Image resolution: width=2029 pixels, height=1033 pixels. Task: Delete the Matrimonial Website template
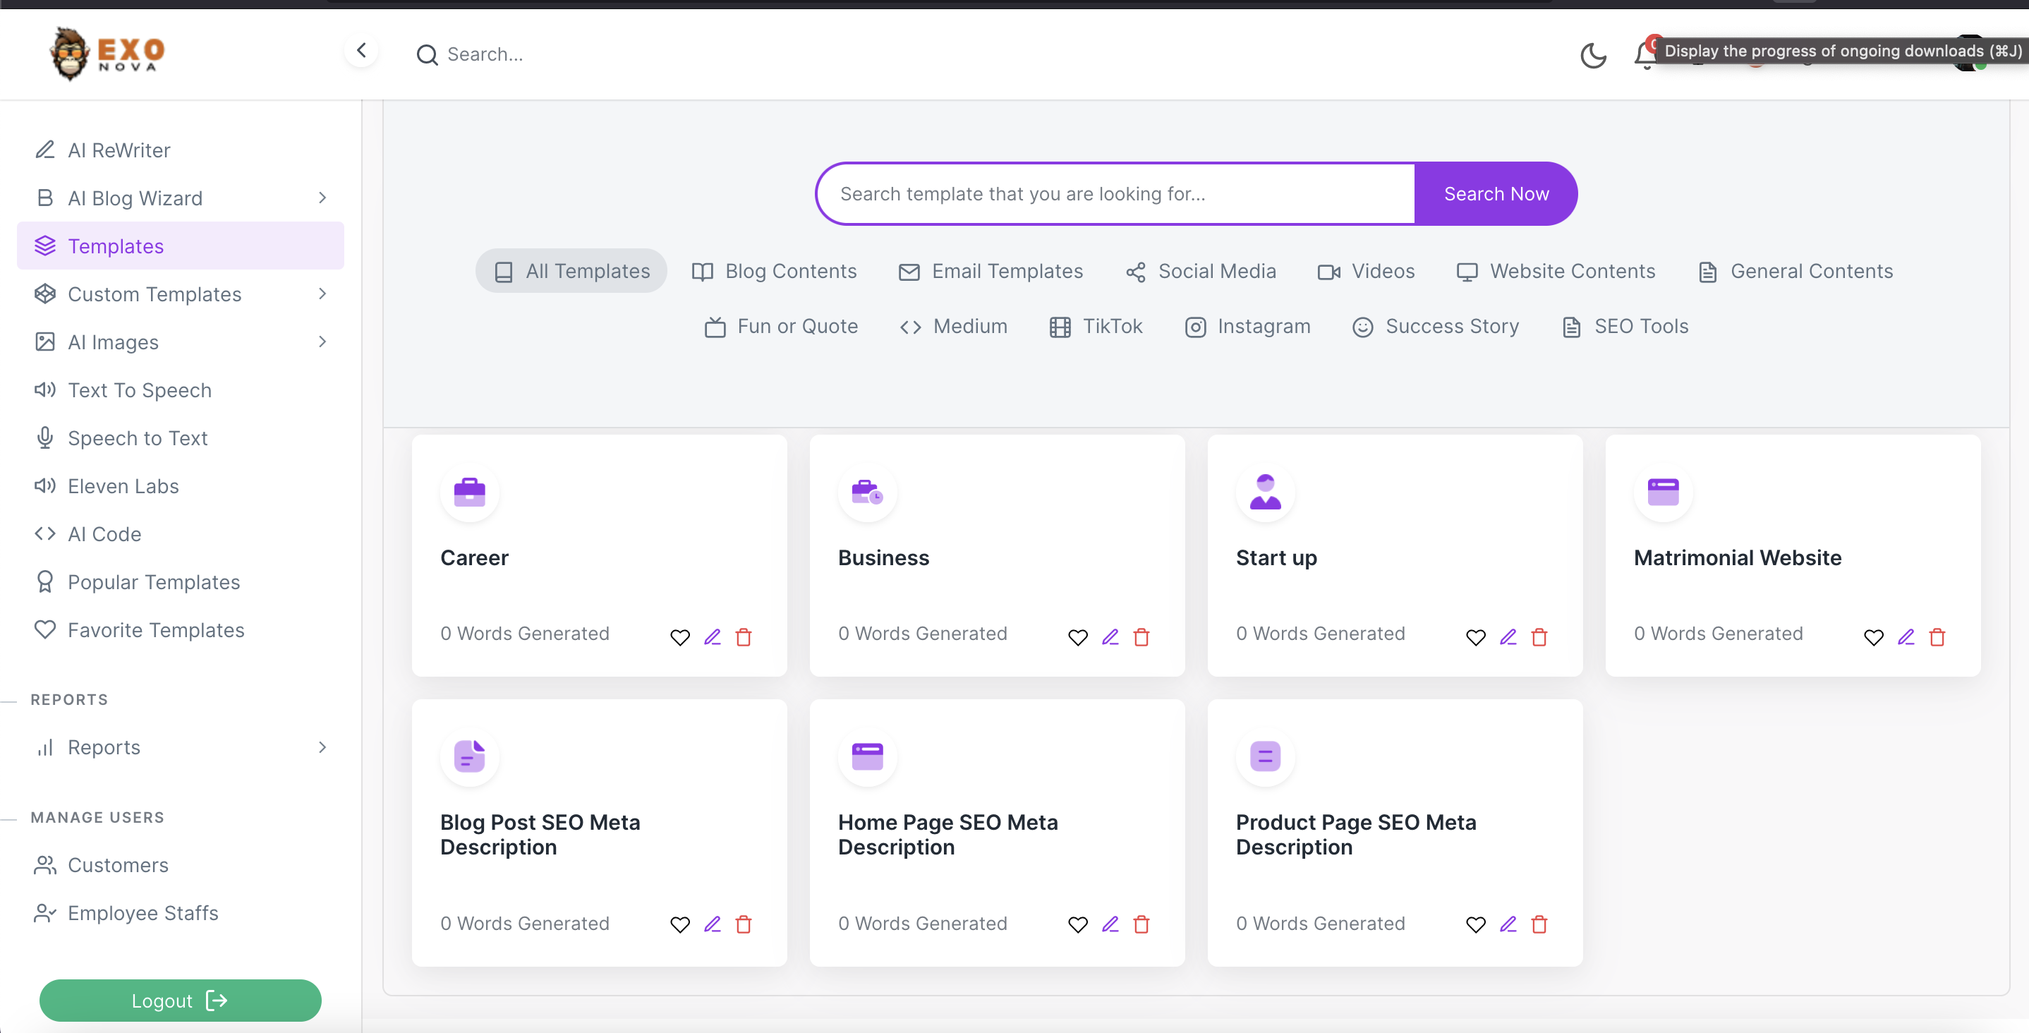click(x=1937, y=636)
